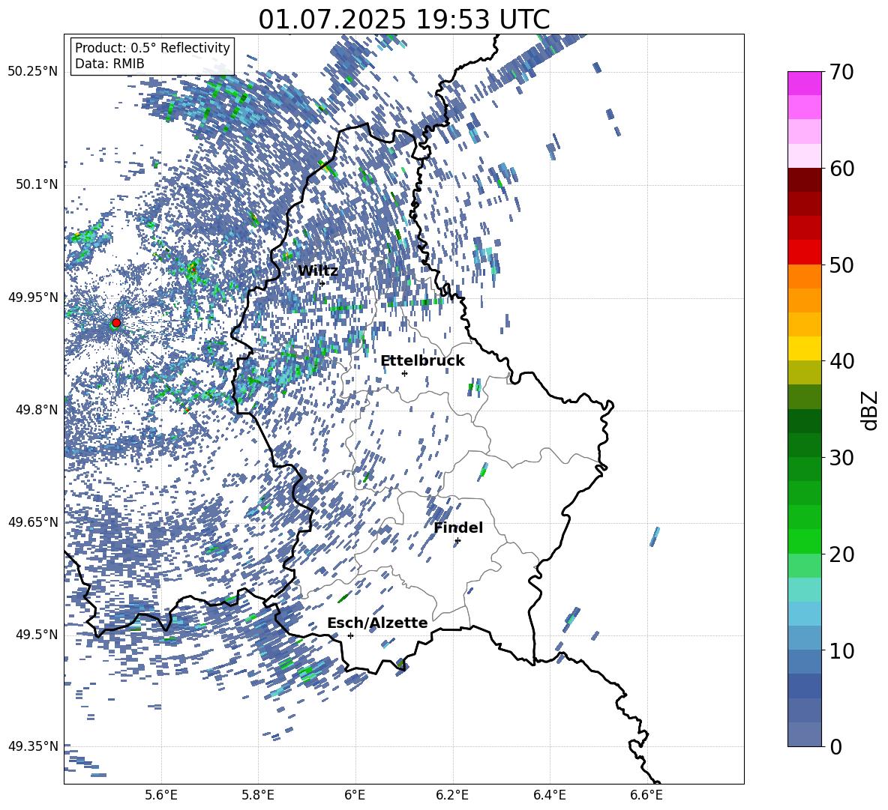Click the 10 tick on colorbar
This screenshot has height=810, width=888.
[841, 650]
